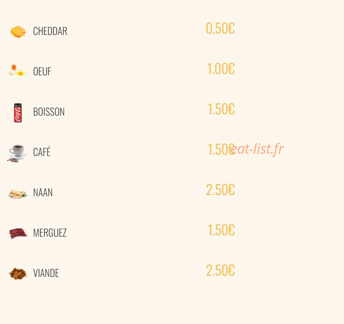Choose the CHEDDAR item label
This screenshot has height=324, width=344.
tap(50, 31)
